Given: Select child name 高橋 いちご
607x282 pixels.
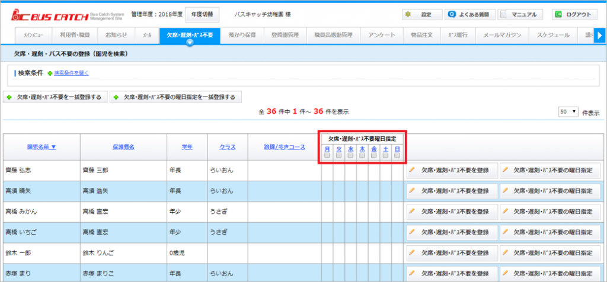Looking at the screenshot, I should pyautogui.click(x=21, y=232).
